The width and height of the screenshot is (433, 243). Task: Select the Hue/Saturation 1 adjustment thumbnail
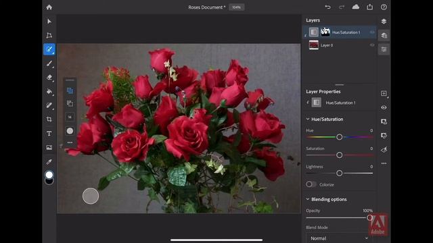pos(314,32)
